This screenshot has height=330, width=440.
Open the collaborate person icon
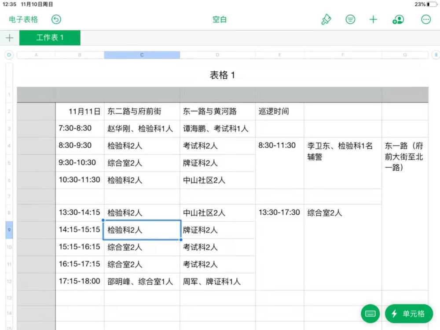pyautogui.click(x=398, y=19)
